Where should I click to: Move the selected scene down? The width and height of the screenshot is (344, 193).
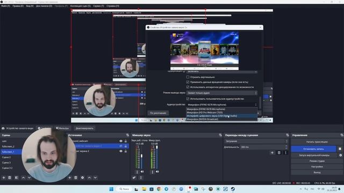[x=29, y=177]
